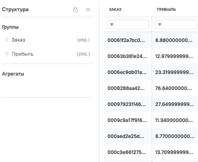Click the filter icon in Прибыль column
The width and height of the screenshot is (198, 162).
tap(160, 24)
